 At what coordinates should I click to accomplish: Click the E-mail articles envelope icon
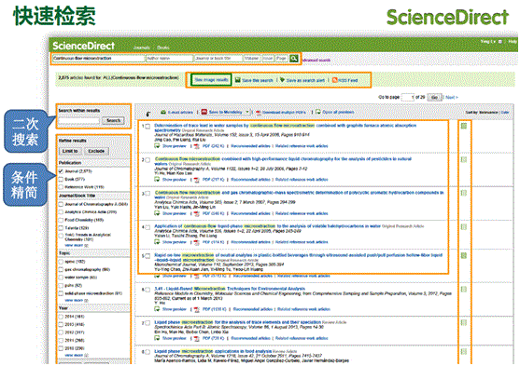163,112
